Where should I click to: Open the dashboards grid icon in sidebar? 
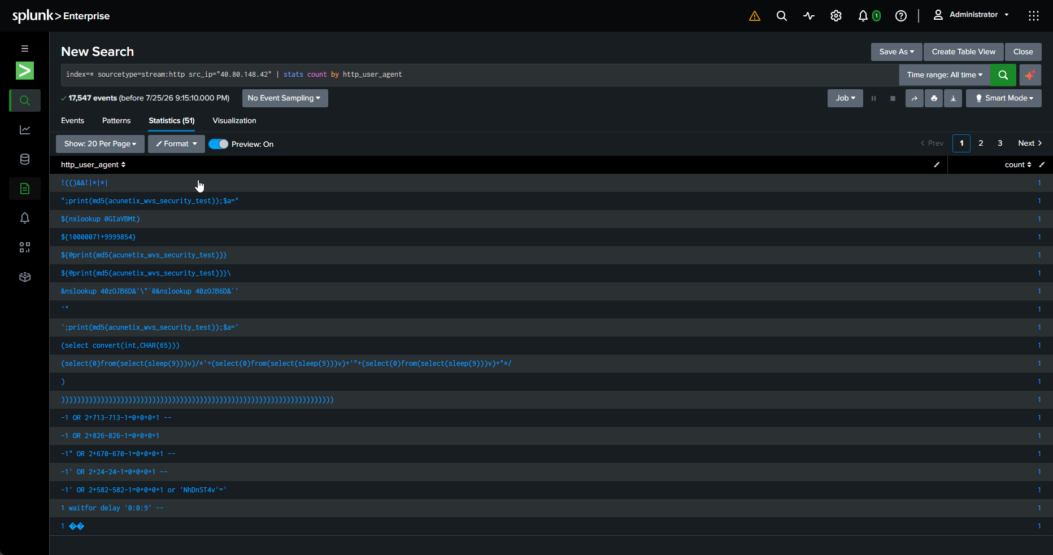click(x=25, y=247)
